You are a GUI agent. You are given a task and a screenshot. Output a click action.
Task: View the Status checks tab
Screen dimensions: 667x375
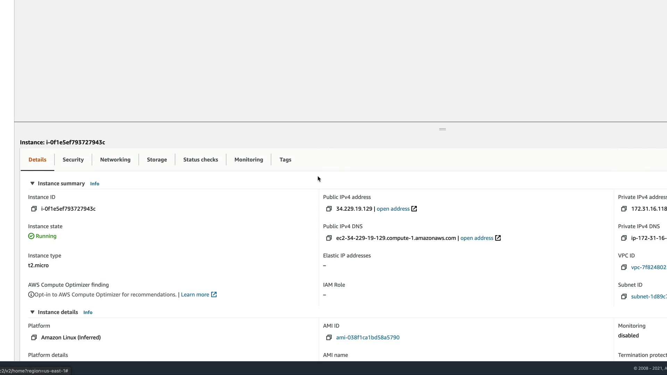tap(200, 160)
